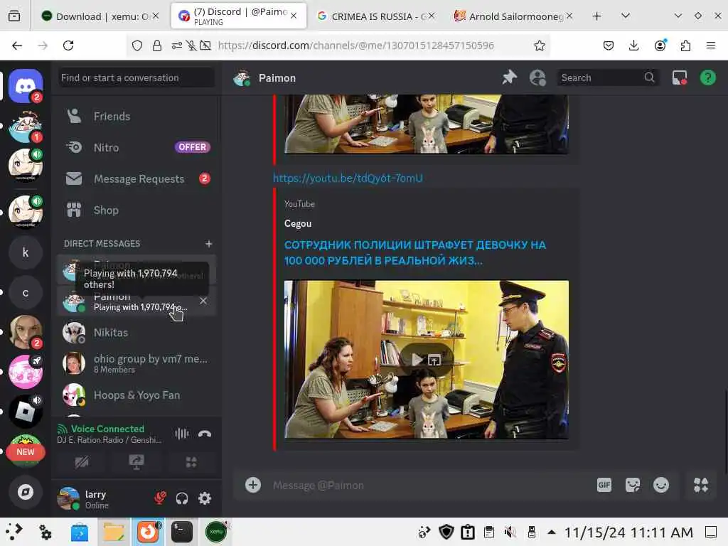Open Firefox extensions icon
The height and width of the screenshot is (546, 728).
coord(685,45)
